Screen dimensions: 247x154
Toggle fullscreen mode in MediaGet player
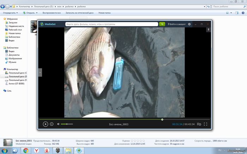point(206,124)
